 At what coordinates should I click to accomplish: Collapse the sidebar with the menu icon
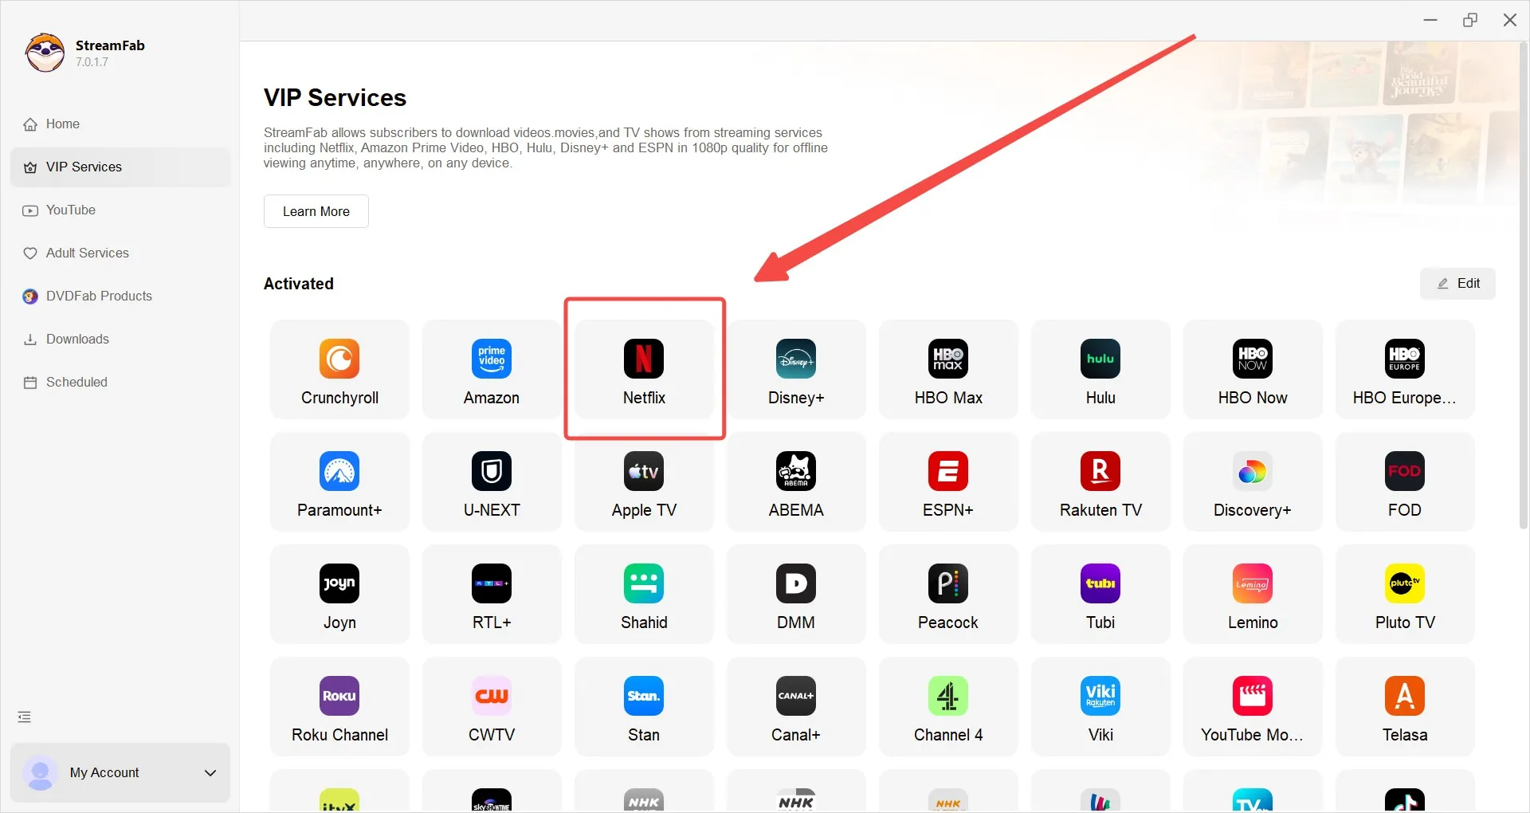pos(25,717)
